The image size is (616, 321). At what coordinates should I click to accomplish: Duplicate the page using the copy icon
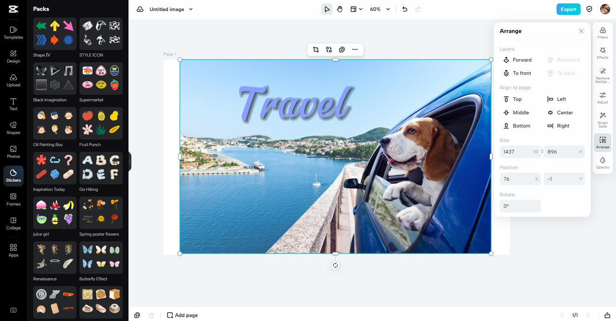click(x=137, y=315)
